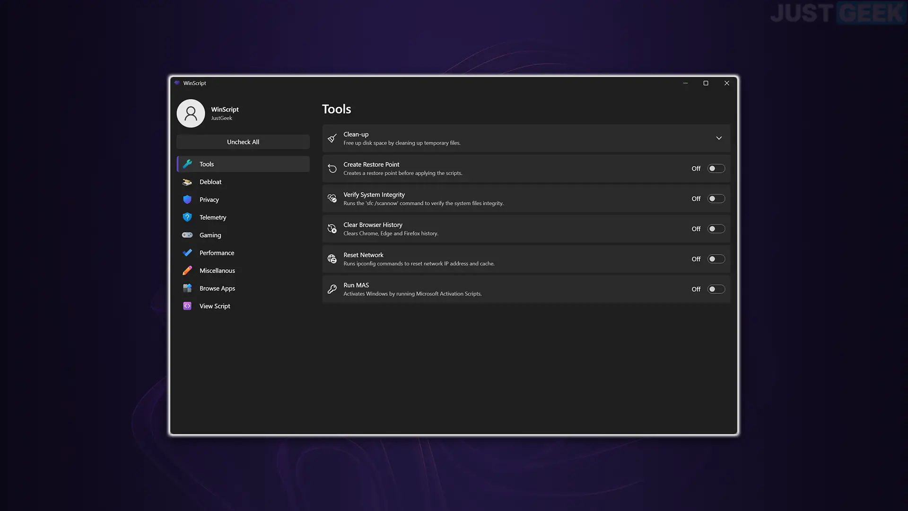Viewport: 908px width, 511px height.
Task: Click the Telemetry question-shield icon
Action: tap(187, 217)
